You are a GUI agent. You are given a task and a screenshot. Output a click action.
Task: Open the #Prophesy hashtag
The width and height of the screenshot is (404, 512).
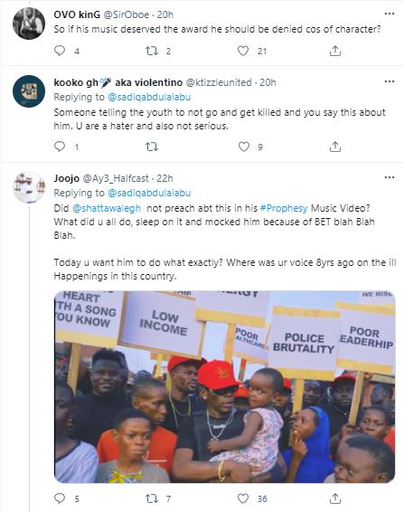(284, 208)
